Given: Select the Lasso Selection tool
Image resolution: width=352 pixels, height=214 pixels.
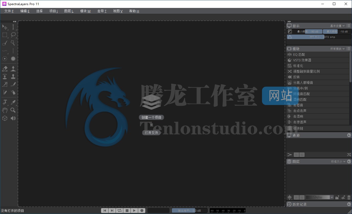Looking at the screenshot, I should point(13,35).
